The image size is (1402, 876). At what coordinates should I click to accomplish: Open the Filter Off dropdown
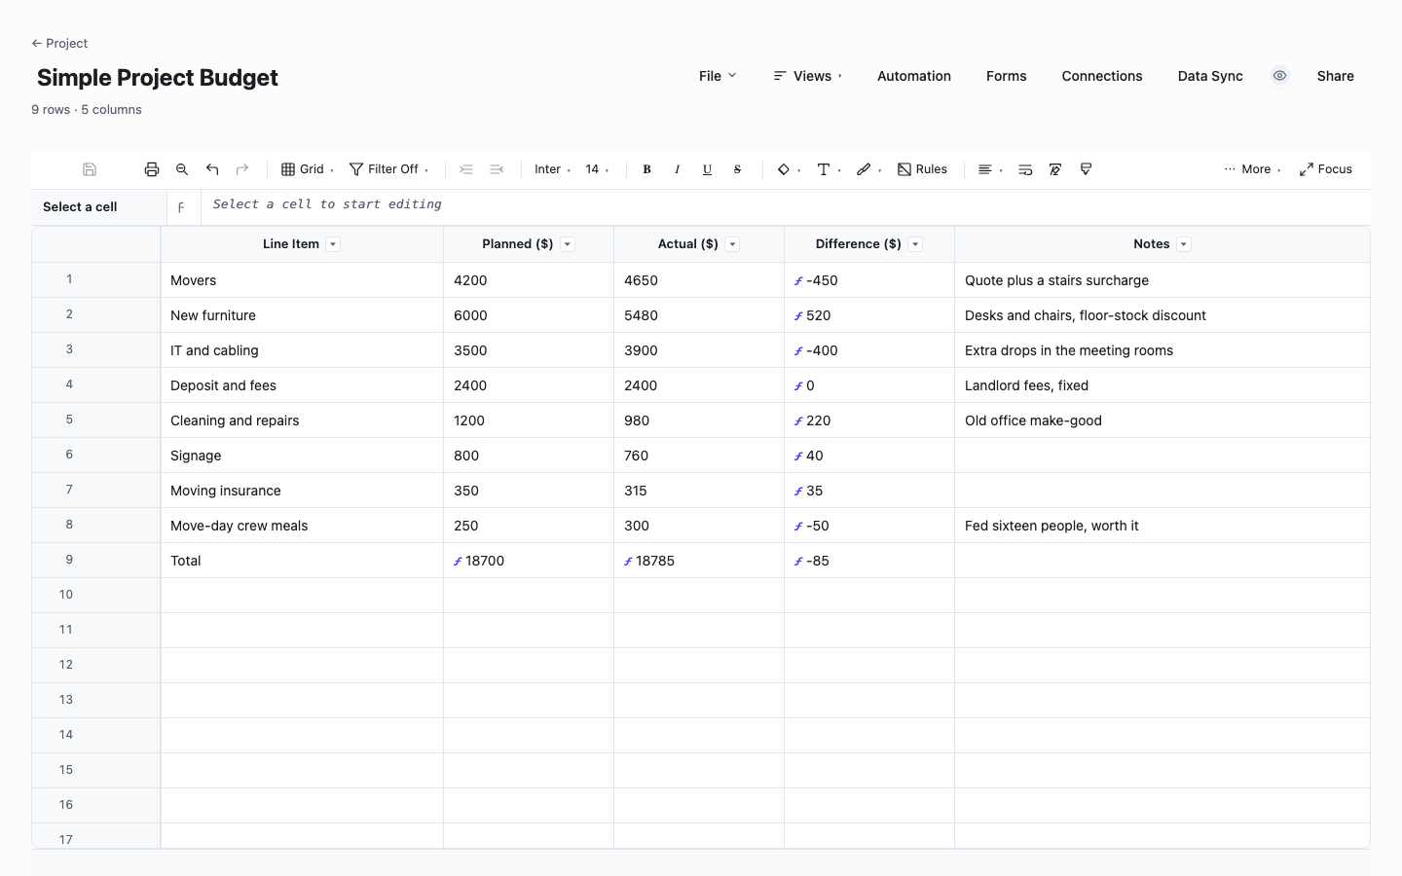click(388, 169)
